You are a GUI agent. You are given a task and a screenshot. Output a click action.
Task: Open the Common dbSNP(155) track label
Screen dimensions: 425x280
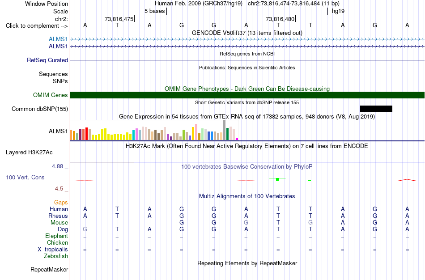[40, 109]
